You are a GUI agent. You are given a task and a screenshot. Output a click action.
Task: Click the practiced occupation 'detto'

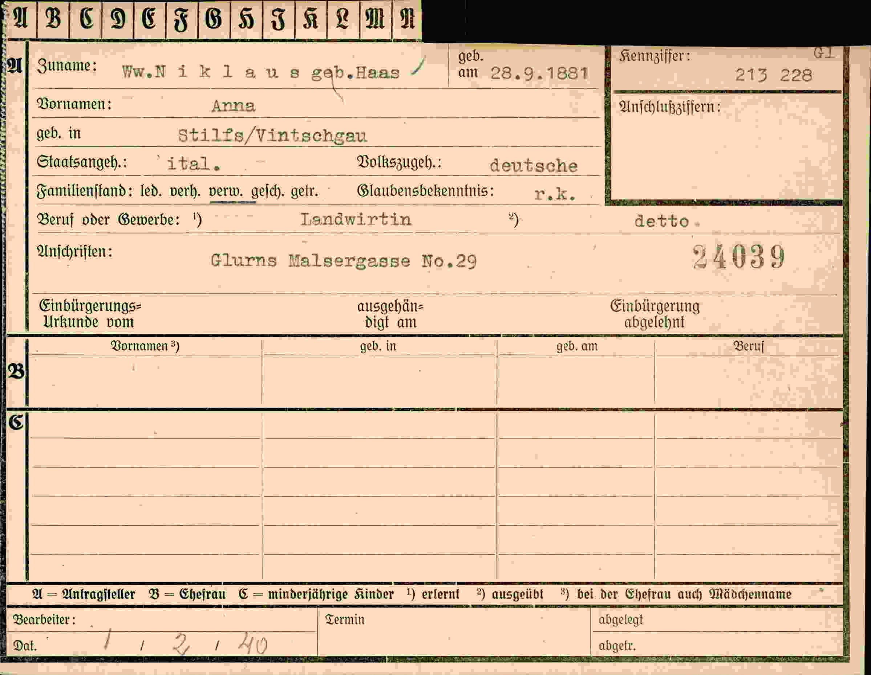pyautogui.click(x=662, y=221)
